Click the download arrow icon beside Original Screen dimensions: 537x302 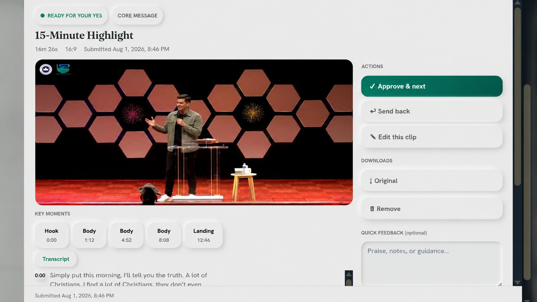(x=371, y=181)
